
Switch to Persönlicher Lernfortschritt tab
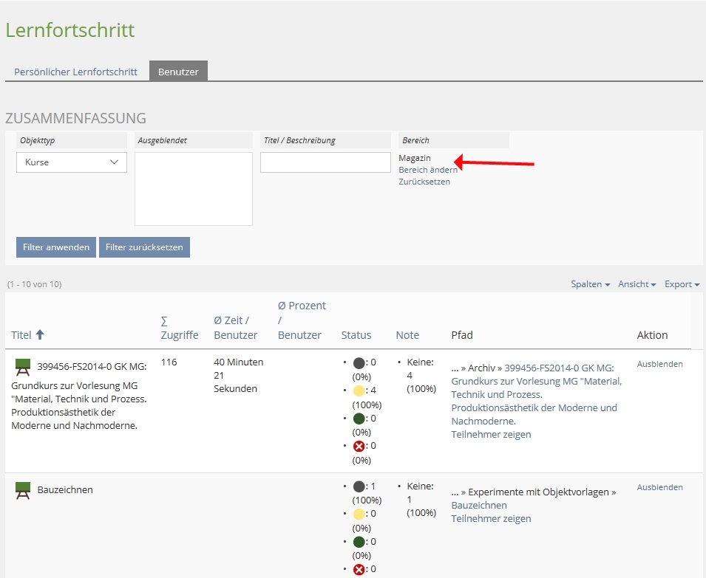[76, 72]
